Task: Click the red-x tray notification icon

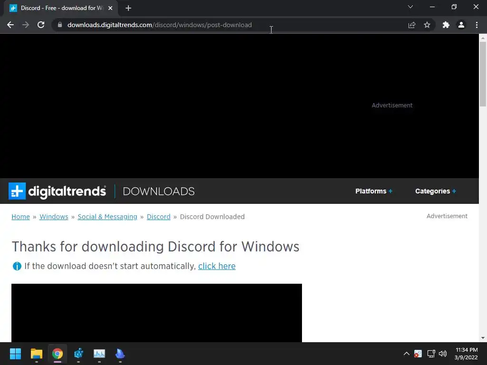Action: pos(418,354)
